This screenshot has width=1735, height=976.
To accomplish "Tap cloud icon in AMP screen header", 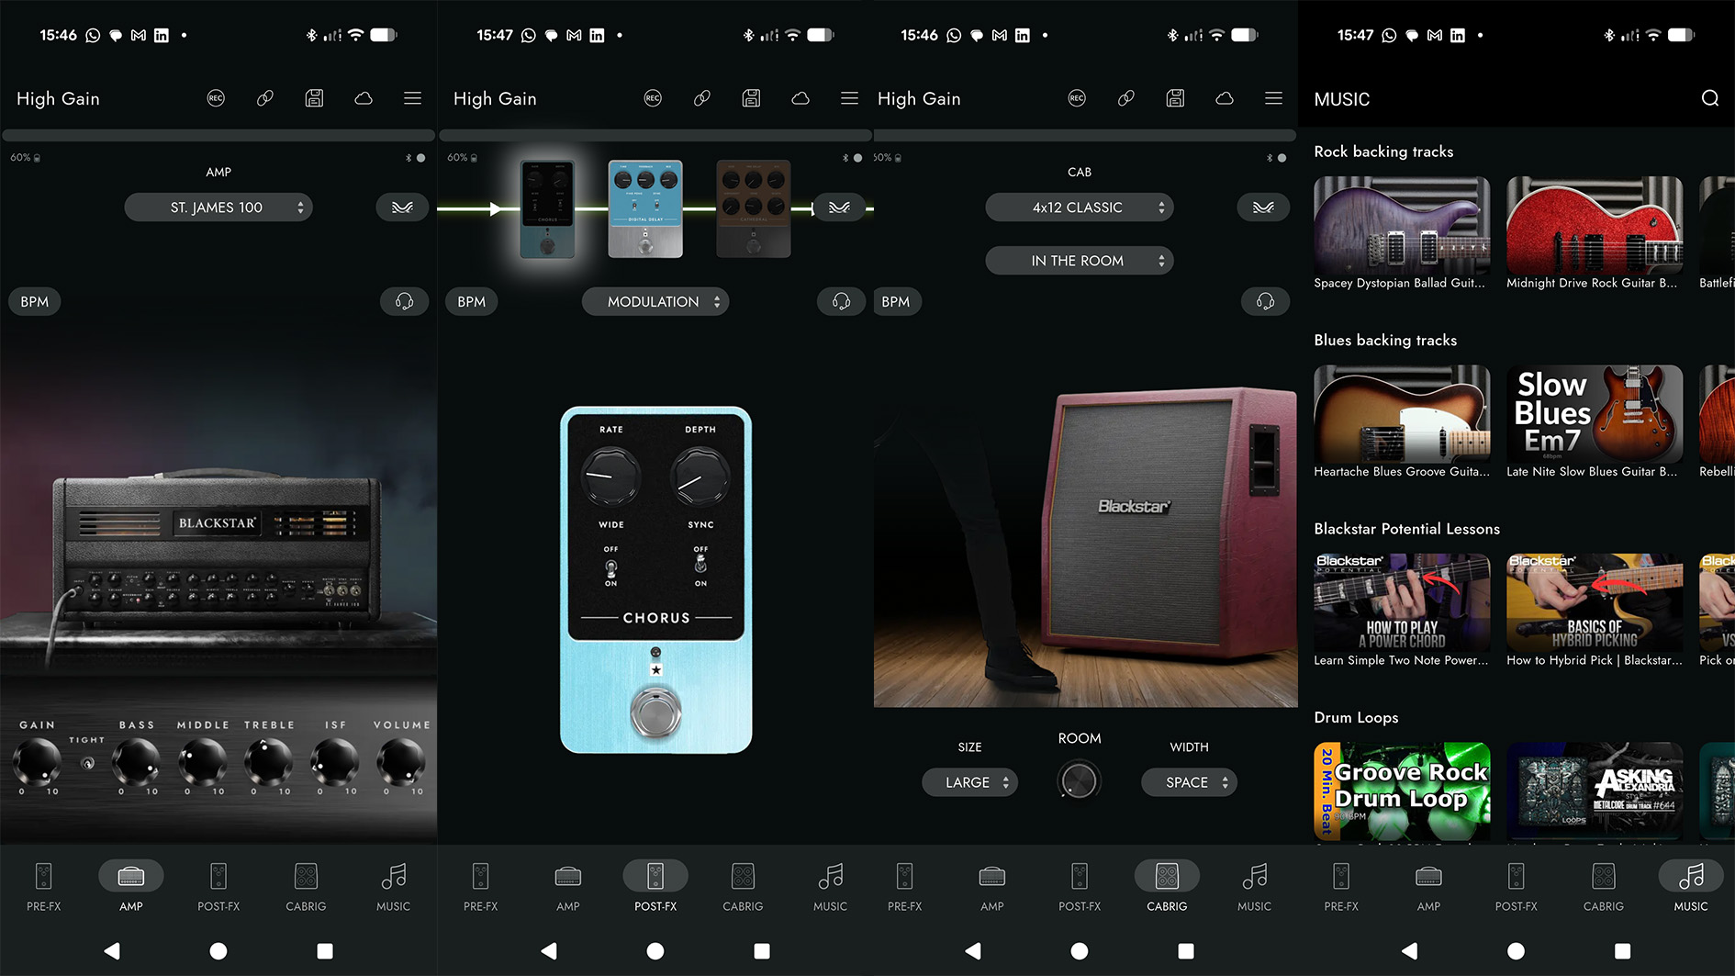I will 364,98.
